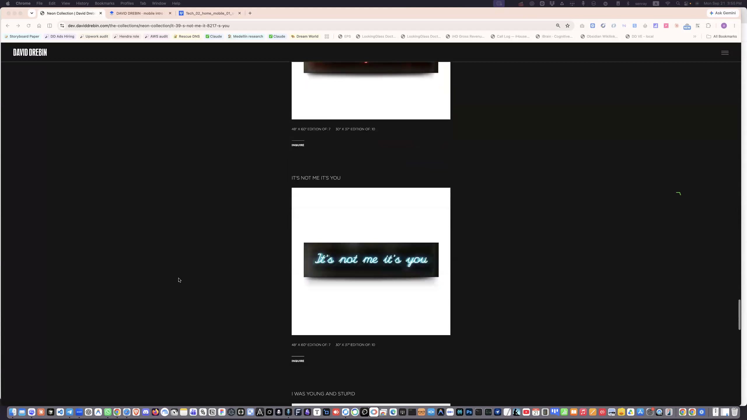Open the Profiles menu
This screenshot has width=747, height=420.
(127, 3)
